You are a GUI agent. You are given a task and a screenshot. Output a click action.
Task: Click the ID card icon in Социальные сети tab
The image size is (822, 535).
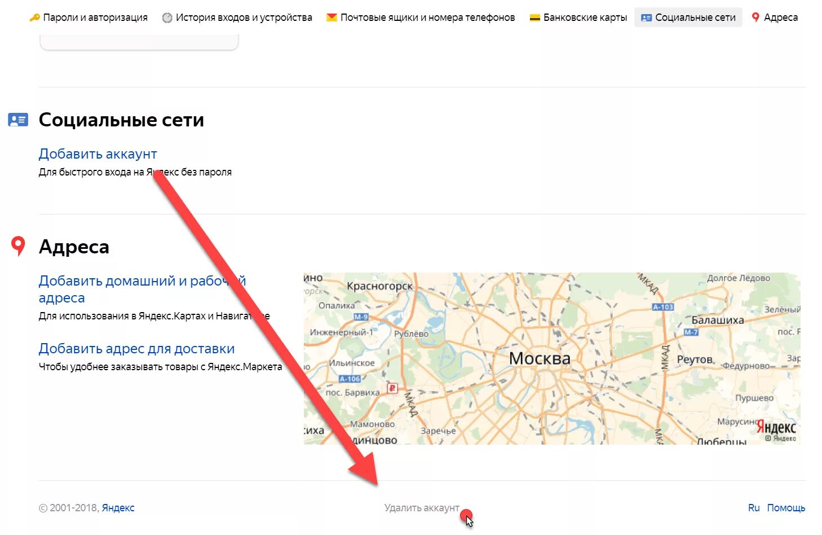647,17
